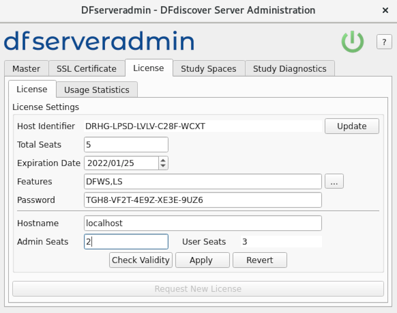This screenshot has width=397, height=313.
Task: Open the SSL Certificate tab
Action: pyautogui.click(x=87, y=68)
